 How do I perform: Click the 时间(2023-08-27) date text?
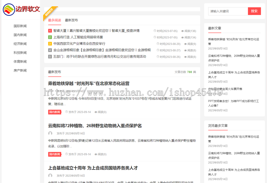point(170,50)
